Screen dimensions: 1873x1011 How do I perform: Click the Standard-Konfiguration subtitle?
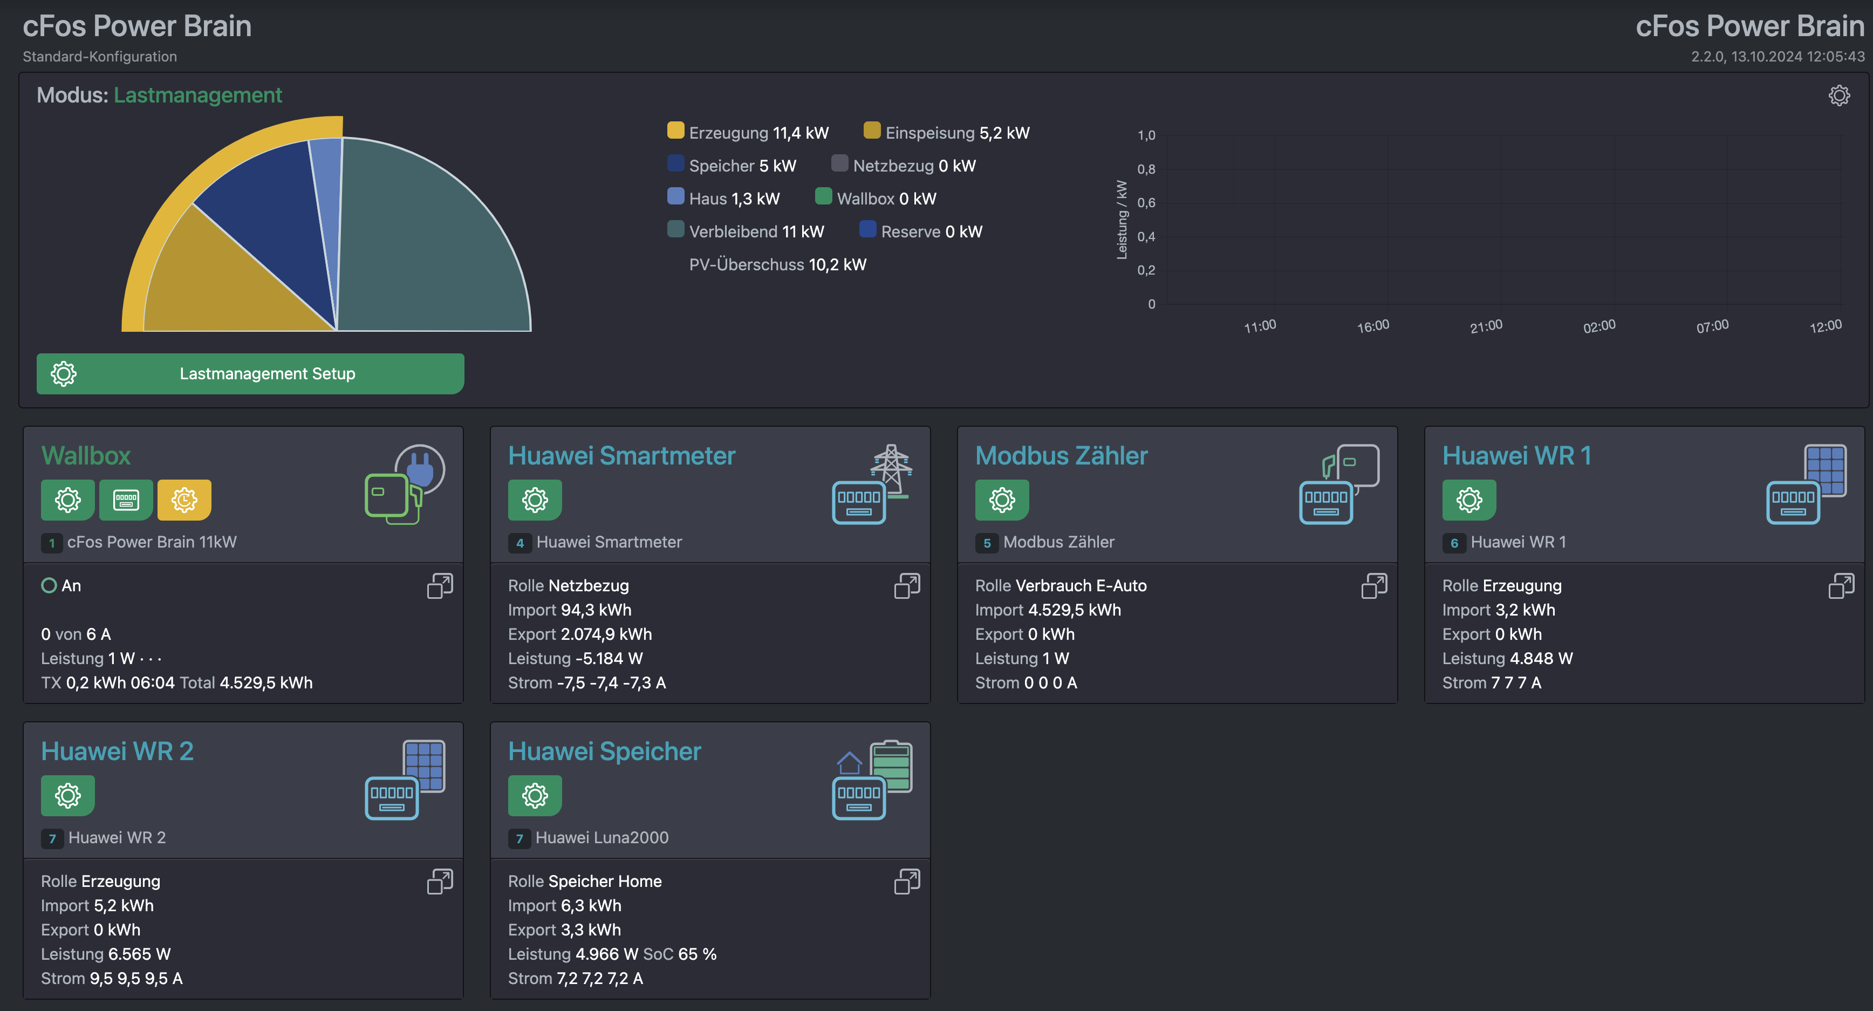[100, 57]
